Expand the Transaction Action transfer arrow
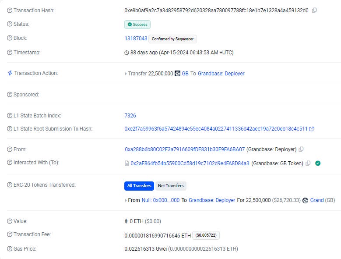 click(x=126, y=74)
